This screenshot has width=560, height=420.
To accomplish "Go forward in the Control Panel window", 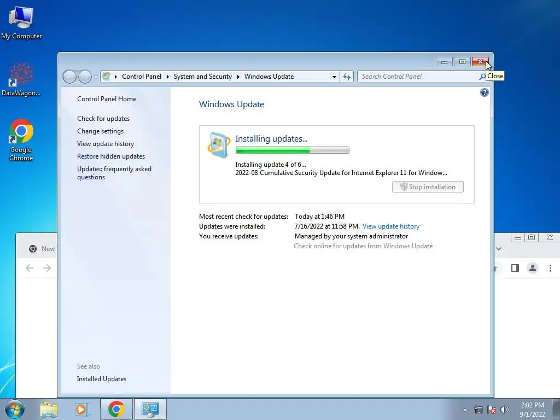I will (x=85, y=77).
